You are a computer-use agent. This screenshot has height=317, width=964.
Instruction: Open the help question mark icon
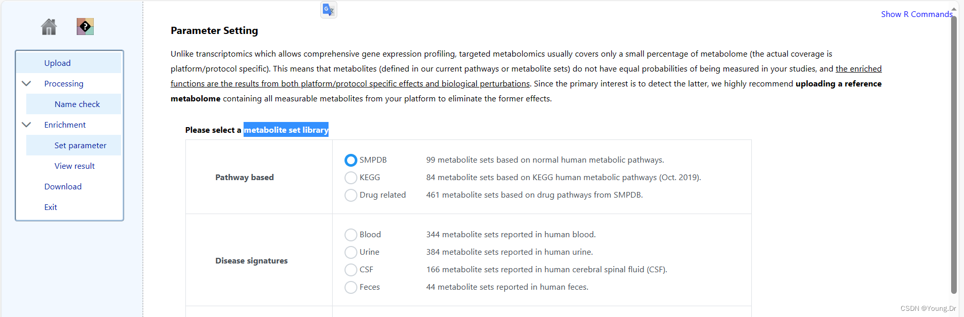click(x=85, y=27)
